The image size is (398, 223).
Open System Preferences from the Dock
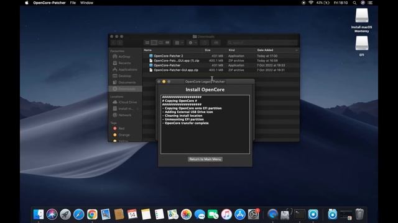point(253,214)
